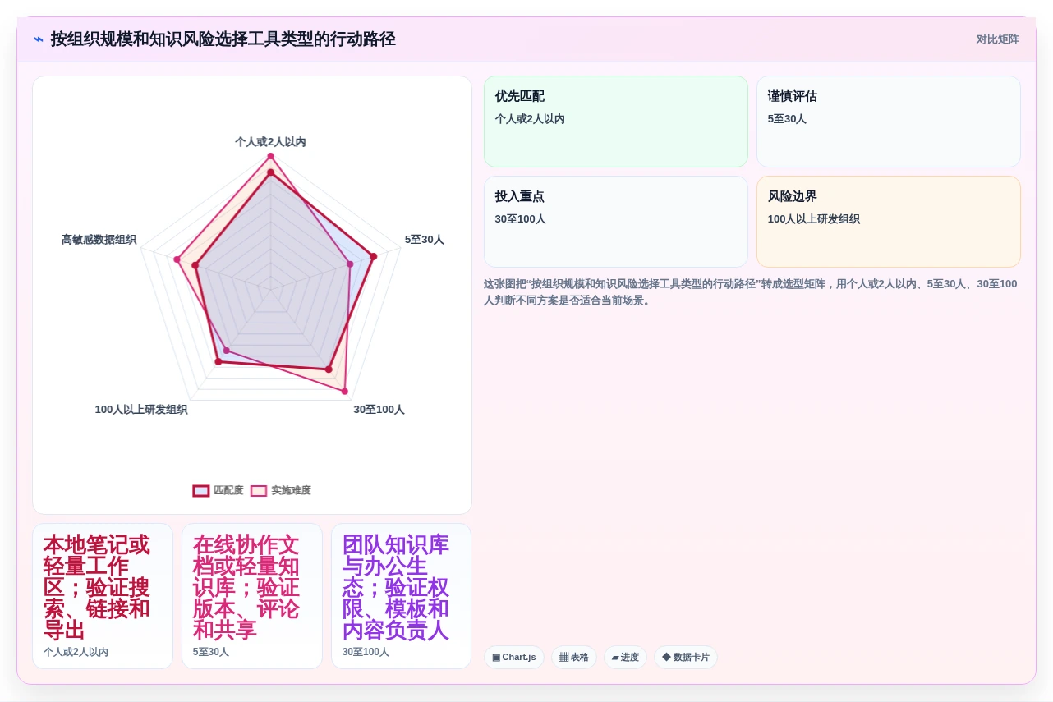Select the 表格 tag chip
The height and width of the screenshot is (702, 1053).
click(574, 657)
